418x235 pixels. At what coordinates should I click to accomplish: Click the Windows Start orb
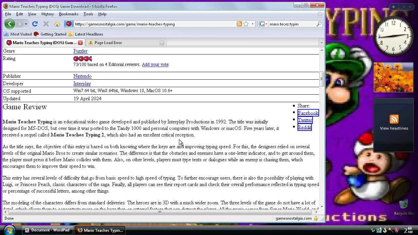click(x=9, y=230)
